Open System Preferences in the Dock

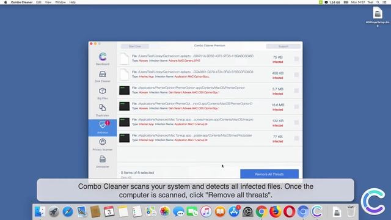click(247, 211)
